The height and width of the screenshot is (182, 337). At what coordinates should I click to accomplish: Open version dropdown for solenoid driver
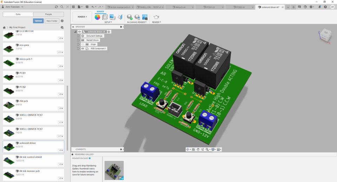pyautogui.click(x=61, y=150)
